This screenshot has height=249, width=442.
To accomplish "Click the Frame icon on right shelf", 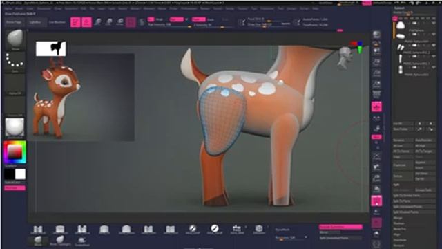I will [x=376, y=156].
